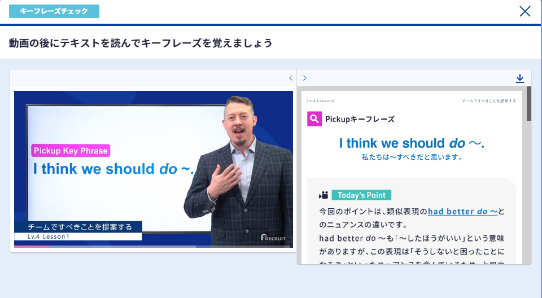Click the Today's Point badge
This screenshot has width=542, height=298.
point(361,195)
